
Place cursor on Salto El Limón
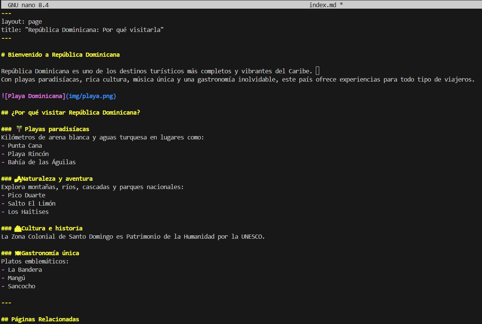[32, 204]
